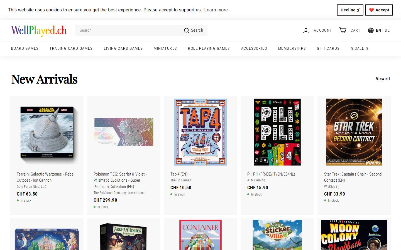Click the vendor Gale Force Nine, LLC
This screenshot has width=401, height=250.
click(x=31, y=187)
